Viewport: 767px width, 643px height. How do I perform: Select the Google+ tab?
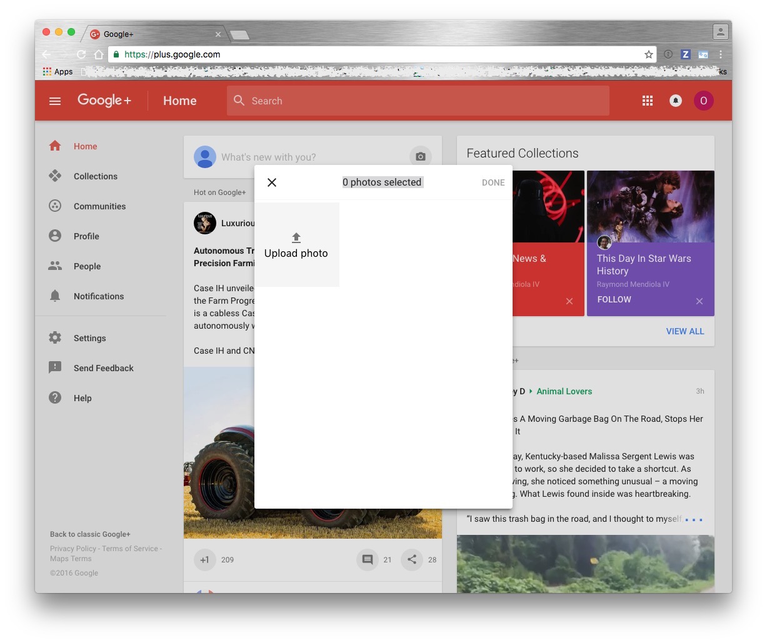155,34
